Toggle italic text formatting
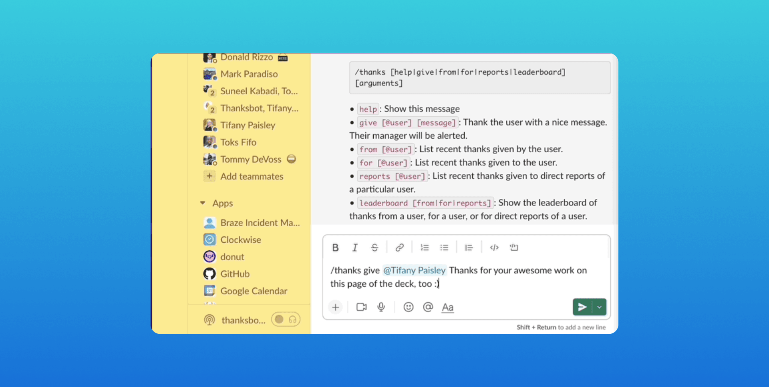 pyautogui.click(x=355, y=247)
